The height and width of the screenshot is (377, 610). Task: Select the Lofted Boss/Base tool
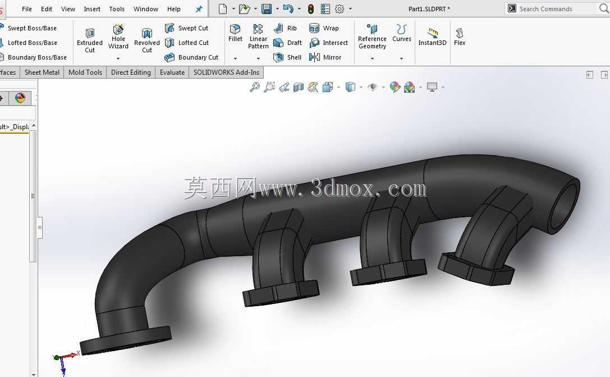[x=29, y=43]
